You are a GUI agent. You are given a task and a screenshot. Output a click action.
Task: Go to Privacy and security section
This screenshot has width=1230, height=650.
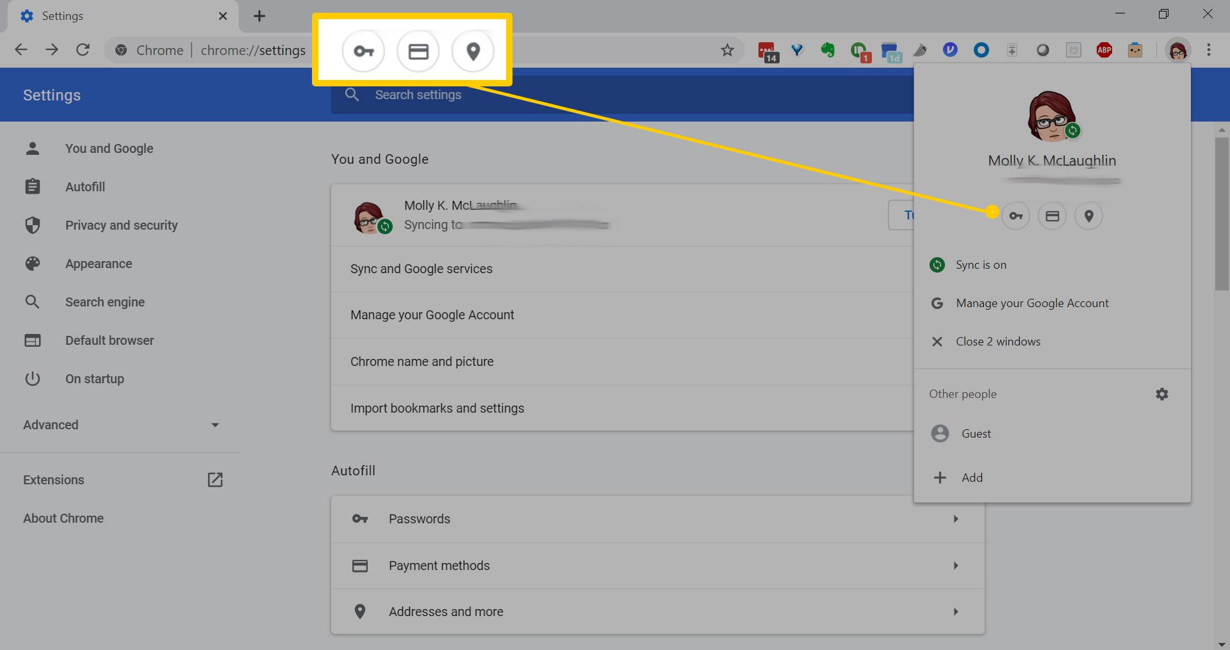121,225
